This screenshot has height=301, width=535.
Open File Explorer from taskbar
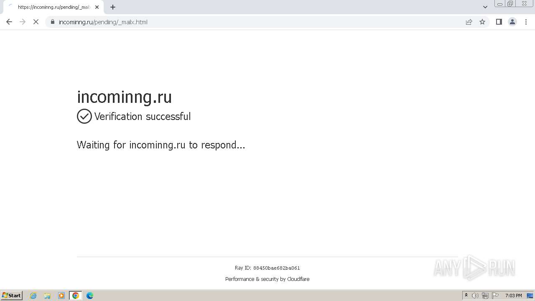click(47, 296)
